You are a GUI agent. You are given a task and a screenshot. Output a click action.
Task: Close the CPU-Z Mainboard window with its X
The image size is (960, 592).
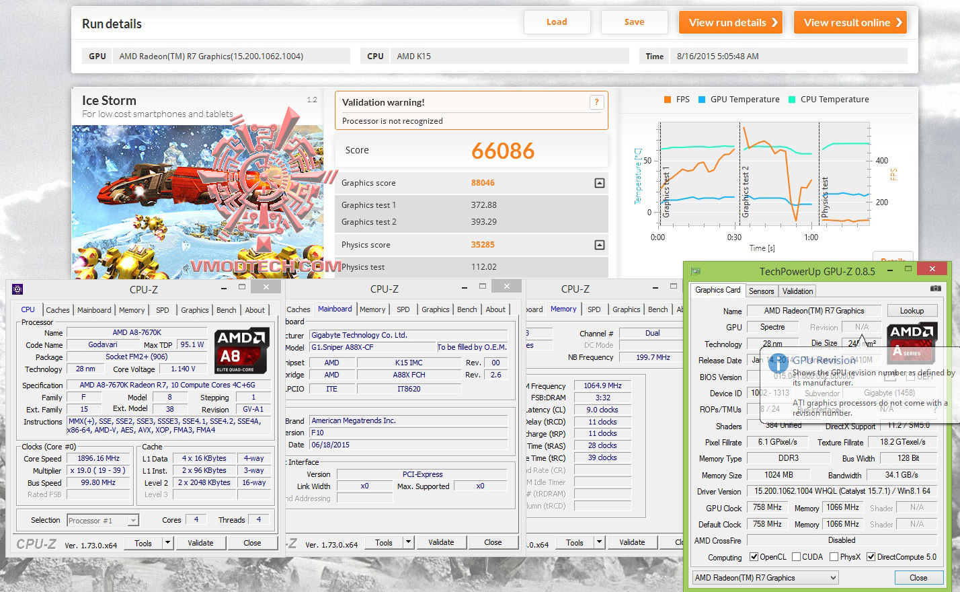click(x=506, y=287)
